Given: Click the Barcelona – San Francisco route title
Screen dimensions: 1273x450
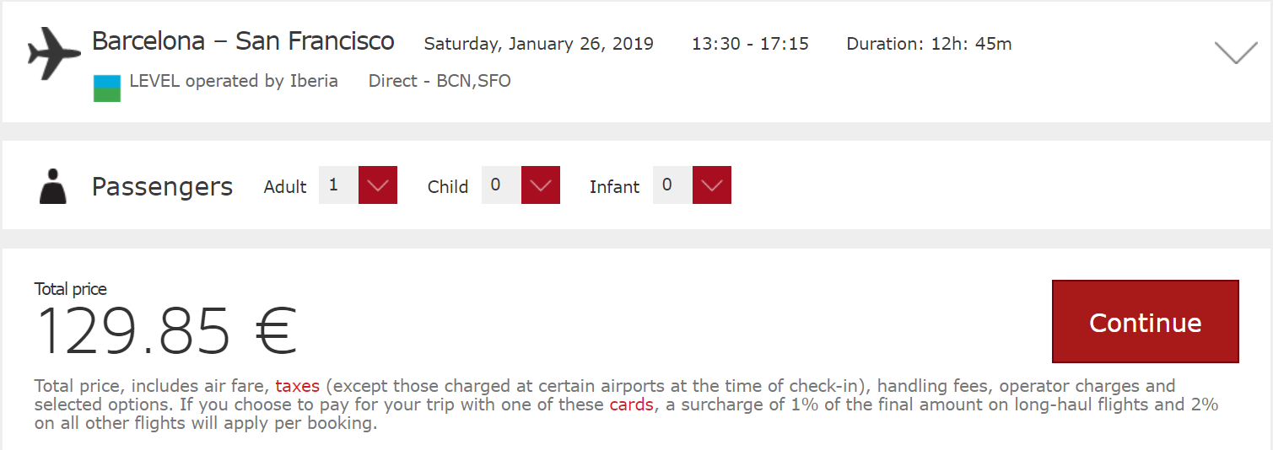Looking at the screenshot, I should pyautogui.click(x=243, y=40).
